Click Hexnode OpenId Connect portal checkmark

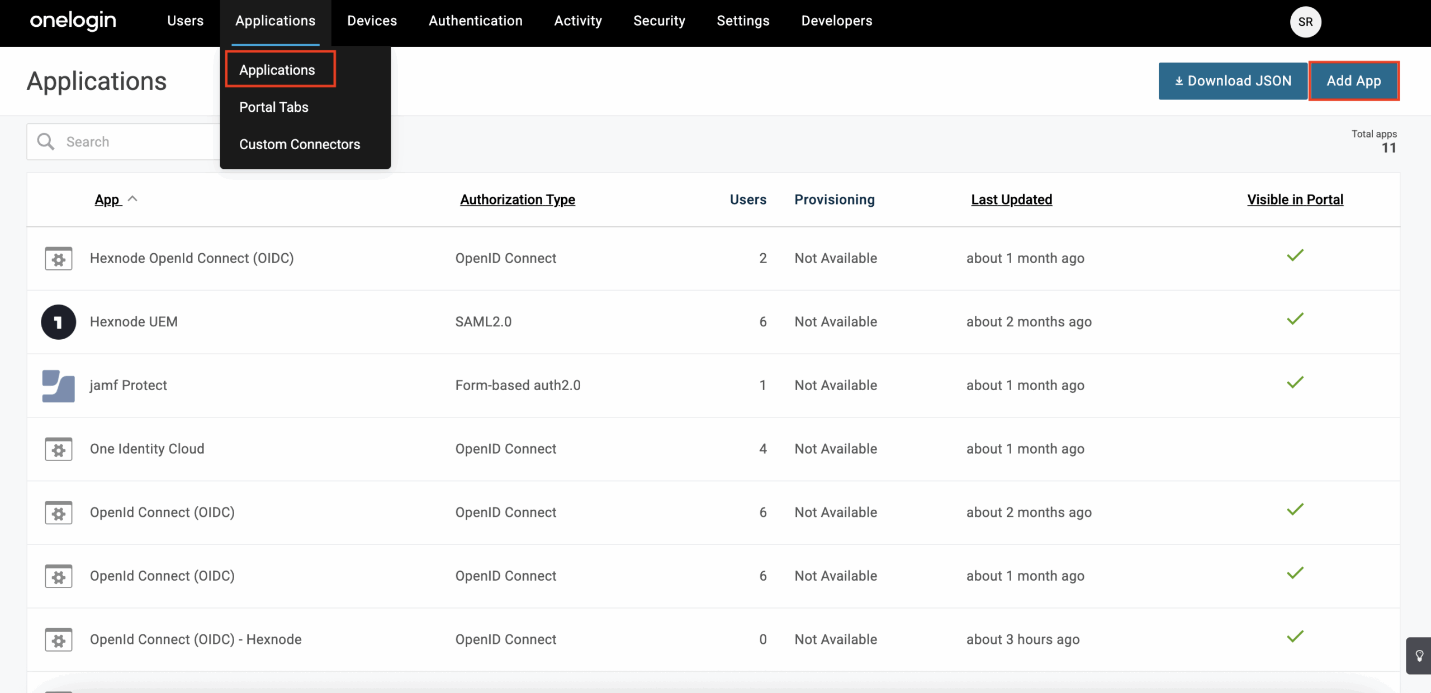pyautogui.click(x=1295, y=256)
